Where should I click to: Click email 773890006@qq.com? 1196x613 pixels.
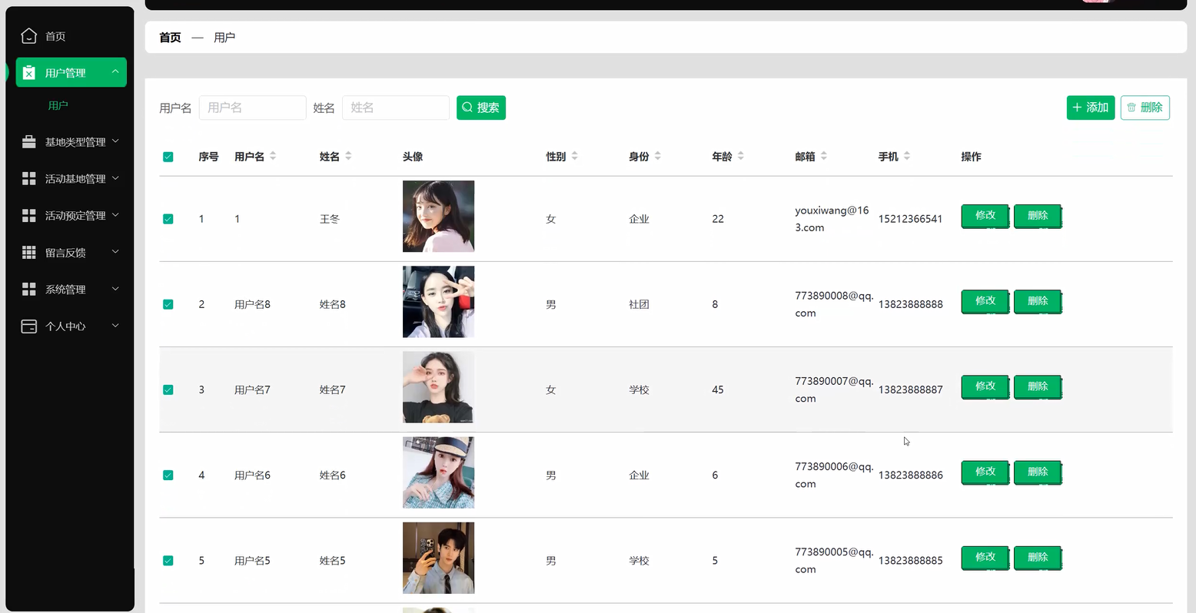834,475
